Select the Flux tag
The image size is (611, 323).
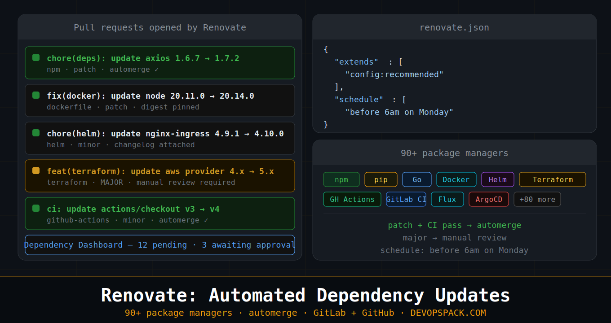click(x=447, y=199)
